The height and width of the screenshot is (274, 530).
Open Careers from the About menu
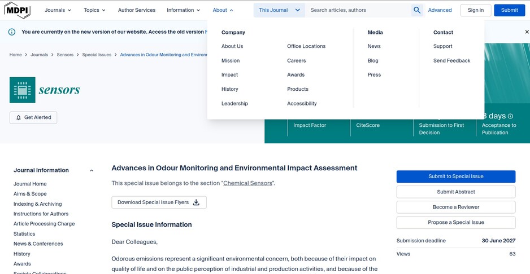point(297,61)
